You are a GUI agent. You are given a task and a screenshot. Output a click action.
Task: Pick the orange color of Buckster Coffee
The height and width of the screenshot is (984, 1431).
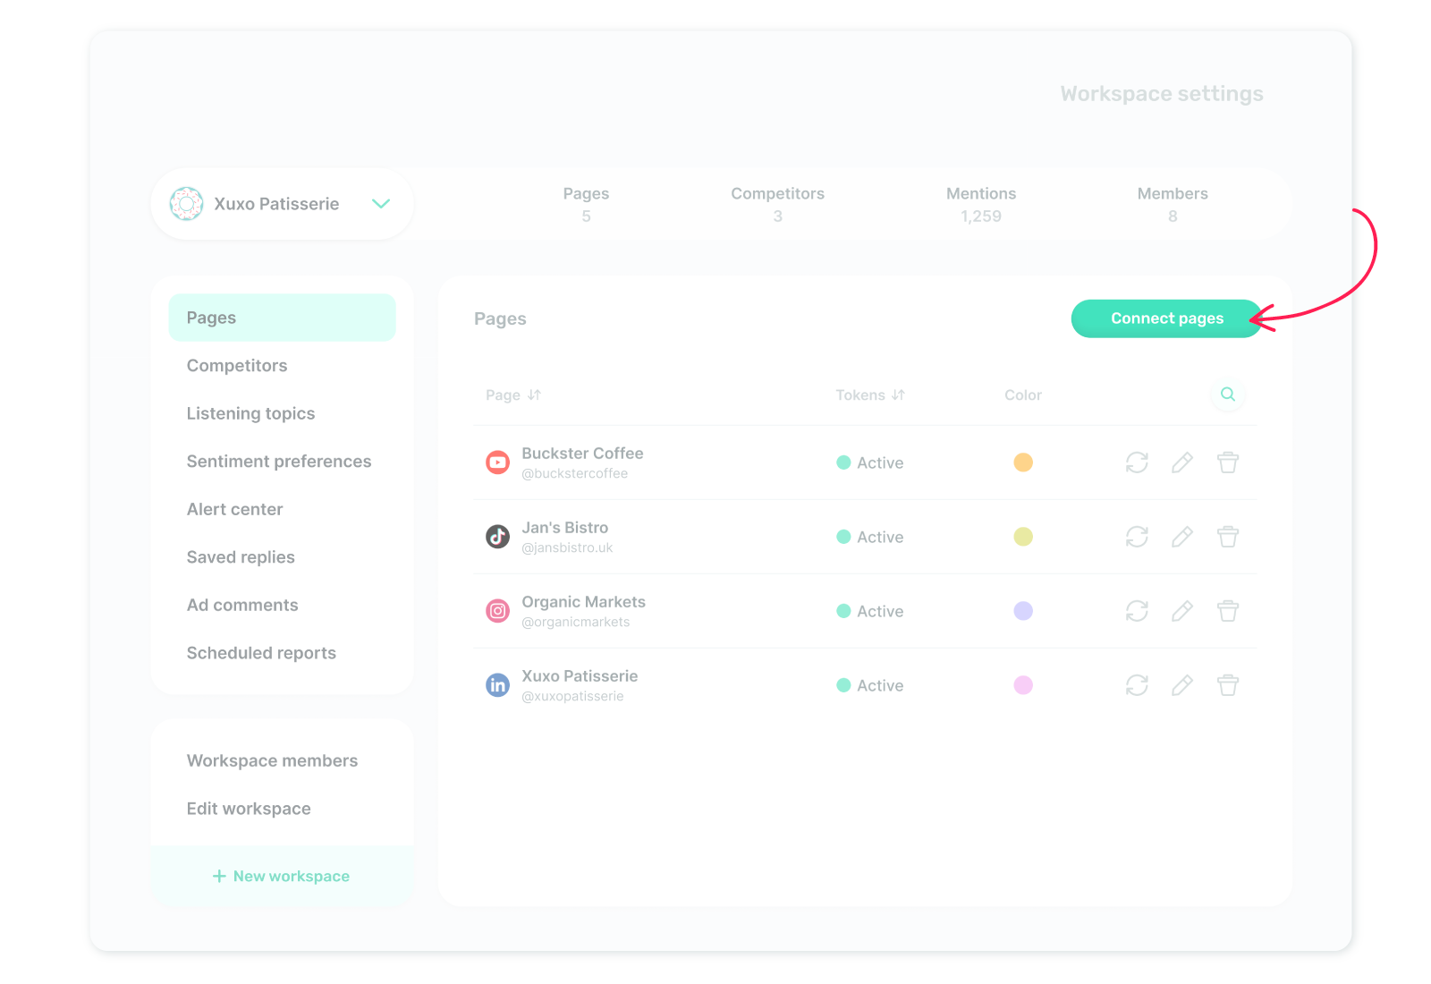point(1023,462)
